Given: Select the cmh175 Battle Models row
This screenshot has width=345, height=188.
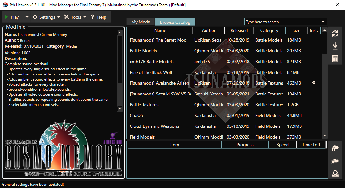Looking at the screenshot, I should pyautogui.click(x=224, y=62).
